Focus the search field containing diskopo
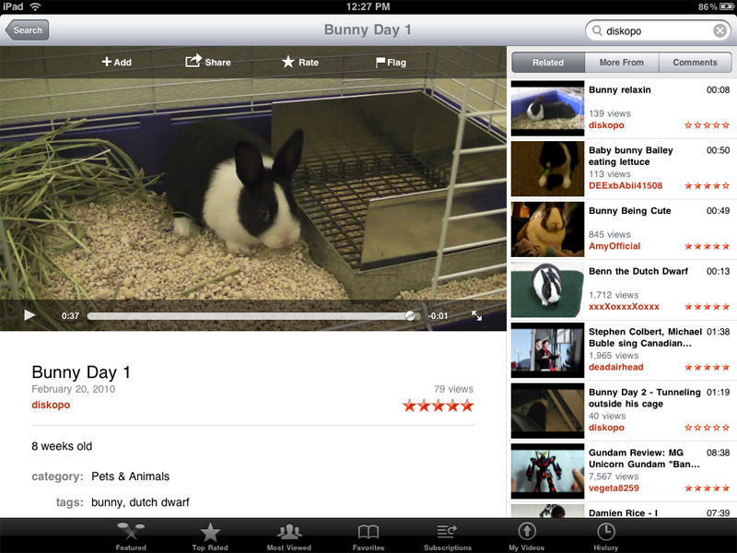 click(x=658, y=30)
